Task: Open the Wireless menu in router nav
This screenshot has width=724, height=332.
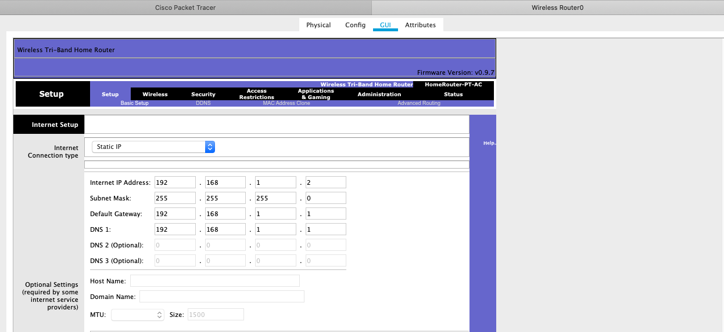Action: coord(155,94)
